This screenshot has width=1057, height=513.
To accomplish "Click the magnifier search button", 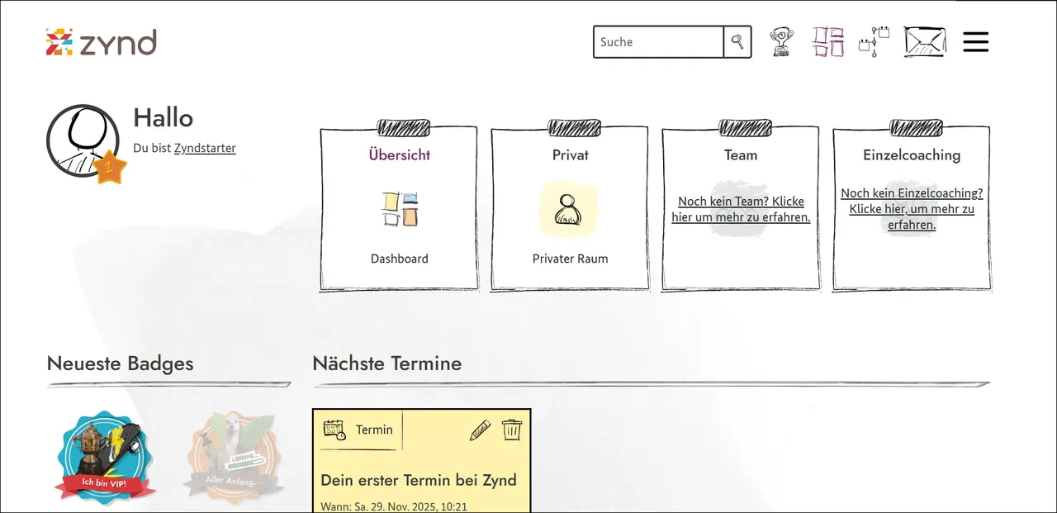I will click(737, 41).
